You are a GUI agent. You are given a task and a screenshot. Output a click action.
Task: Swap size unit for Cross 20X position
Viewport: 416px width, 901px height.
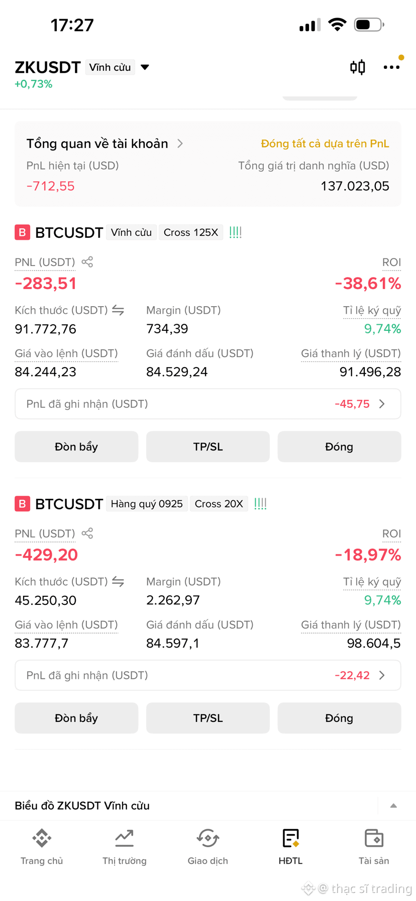coord(118,582)
